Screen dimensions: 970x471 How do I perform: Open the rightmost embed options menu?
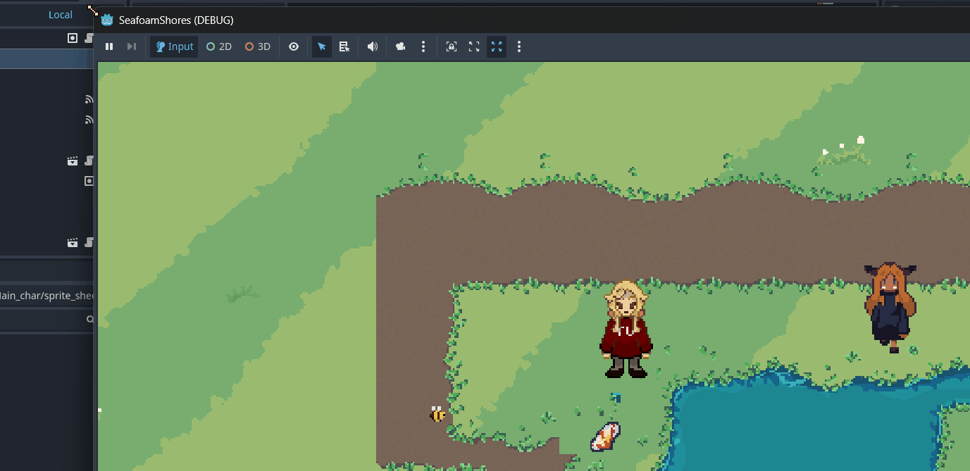click(x=519, y=46)
